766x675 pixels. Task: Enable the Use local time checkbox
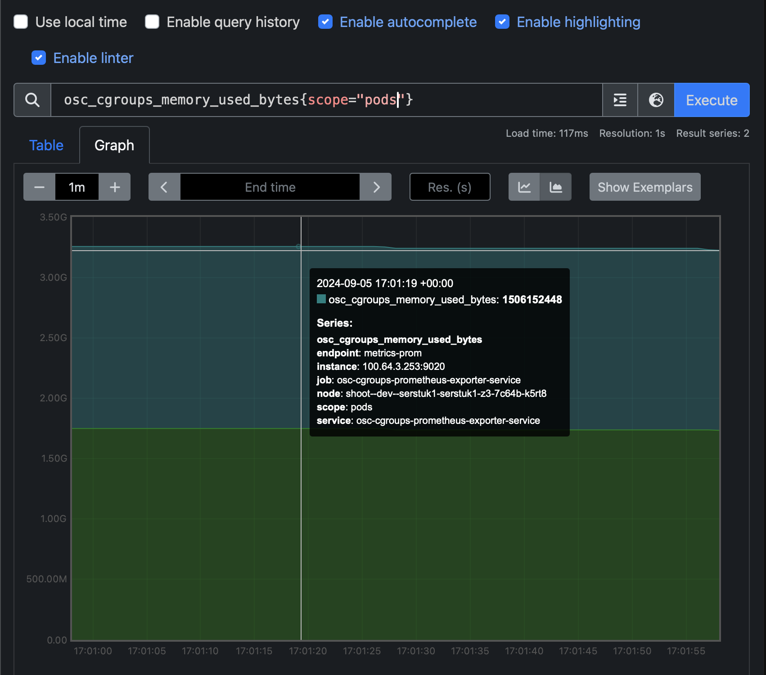21,22
